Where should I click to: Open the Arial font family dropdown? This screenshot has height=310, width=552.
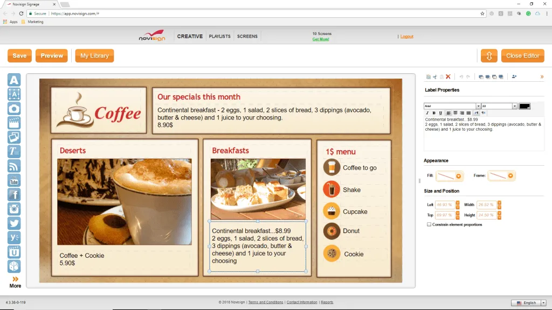click(x=478, y=106)
